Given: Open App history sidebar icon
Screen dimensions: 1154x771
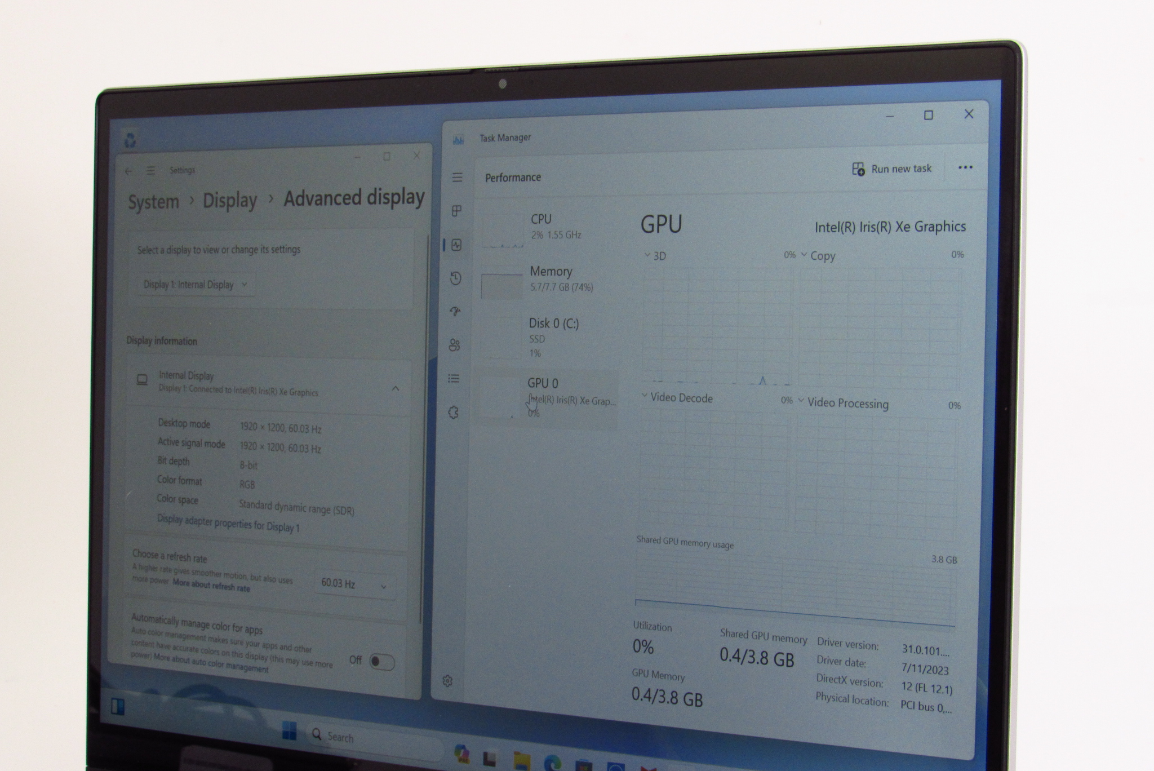Looking at the screenshot, I should pos(456,278).
